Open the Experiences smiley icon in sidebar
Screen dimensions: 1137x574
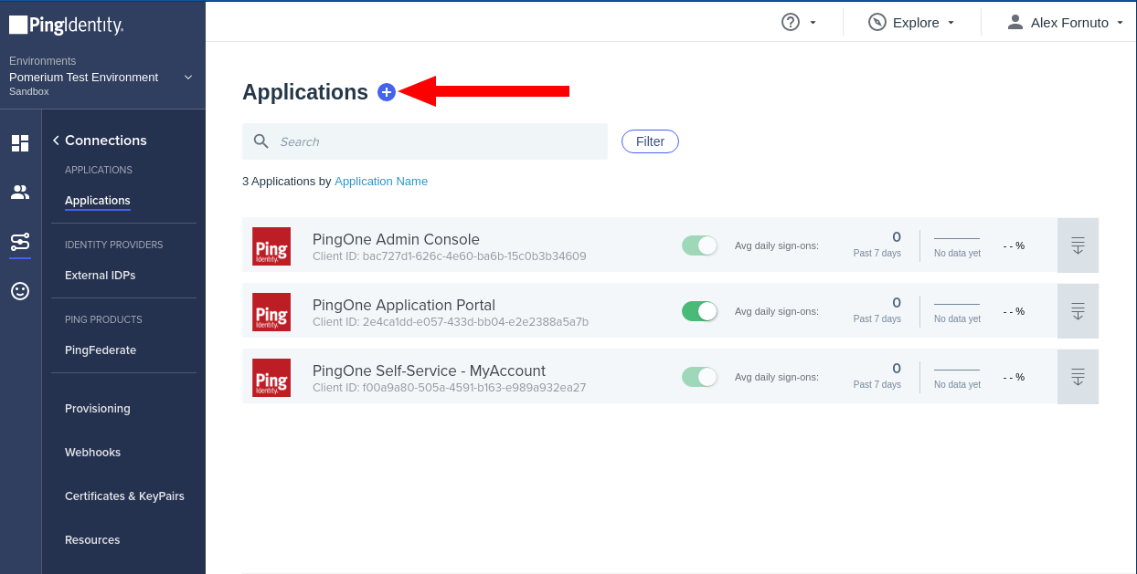[x=20, y=291]
